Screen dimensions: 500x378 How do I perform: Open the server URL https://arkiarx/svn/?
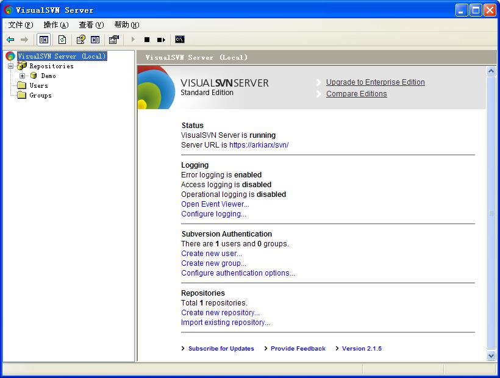coord(259,145)
